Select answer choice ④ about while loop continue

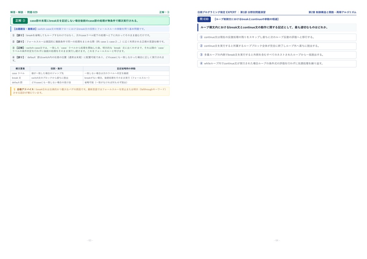pyautogui.click(x=277, y=64)
